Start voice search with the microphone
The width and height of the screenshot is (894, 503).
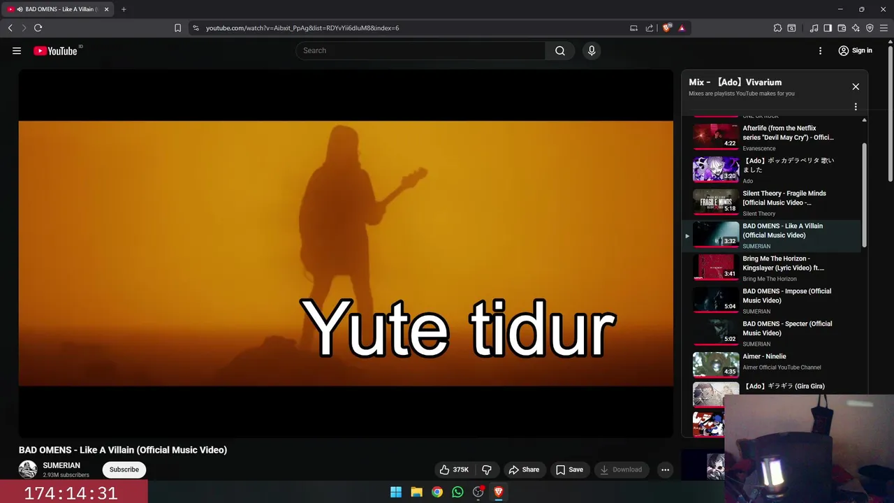592,50
